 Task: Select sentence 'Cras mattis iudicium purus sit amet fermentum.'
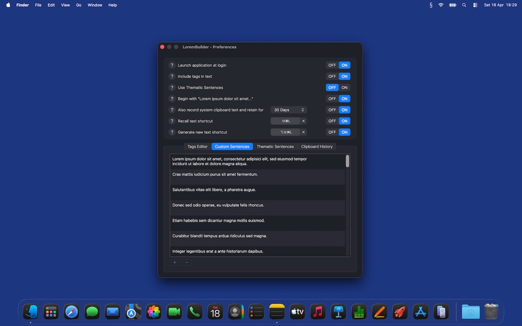click(257, 177)
